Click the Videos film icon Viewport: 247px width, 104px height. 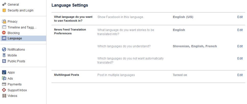(x=4, y=96)
